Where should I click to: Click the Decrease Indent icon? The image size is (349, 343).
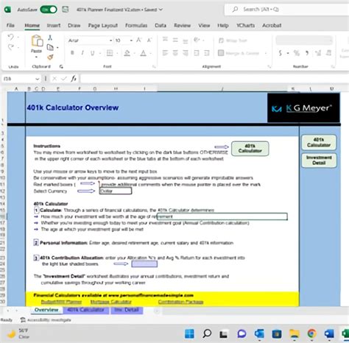(197, 53)
